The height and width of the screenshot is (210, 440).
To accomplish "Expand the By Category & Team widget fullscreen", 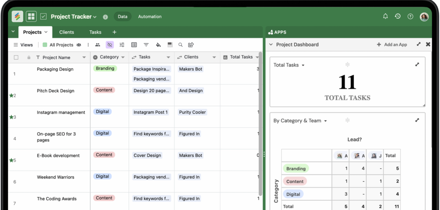I will coord(417,120).
